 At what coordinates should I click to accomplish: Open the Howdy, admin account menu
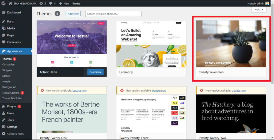tap(258, 3)
